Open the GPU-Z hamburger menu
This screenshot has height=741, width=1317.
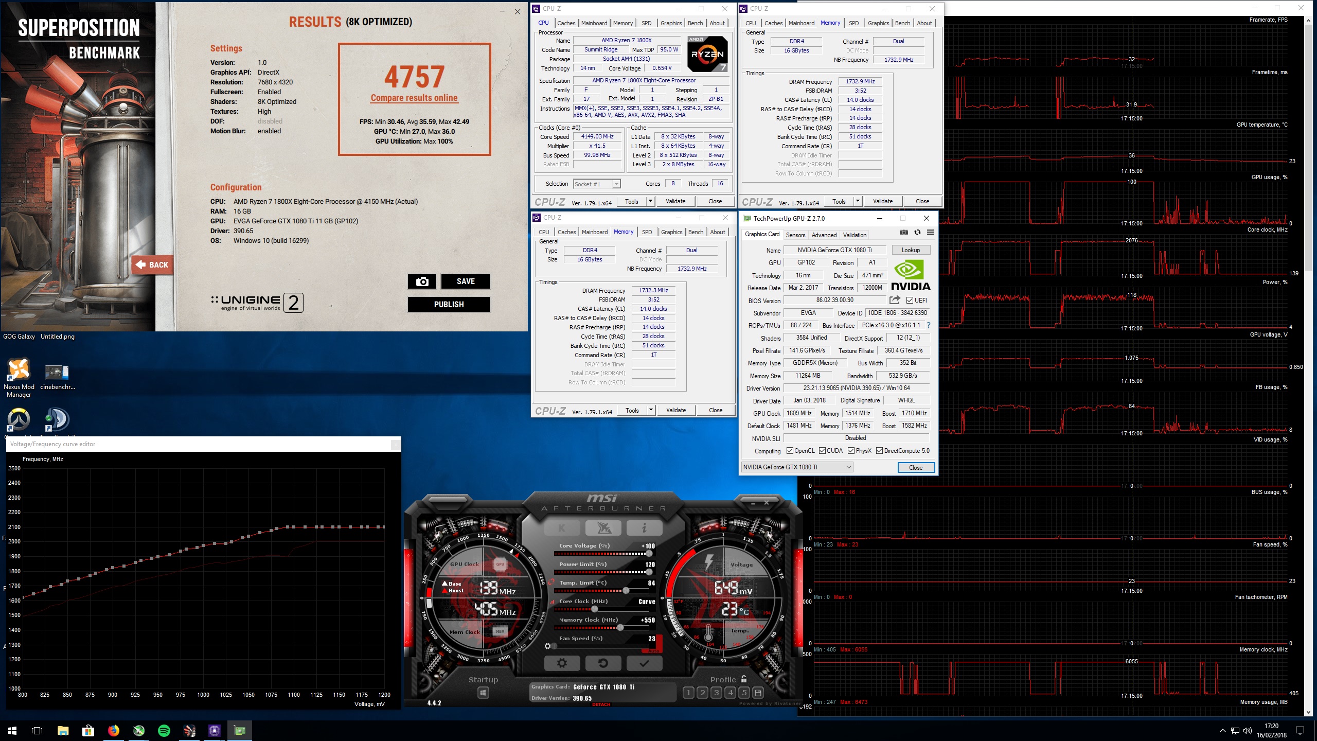coord(930,232)
